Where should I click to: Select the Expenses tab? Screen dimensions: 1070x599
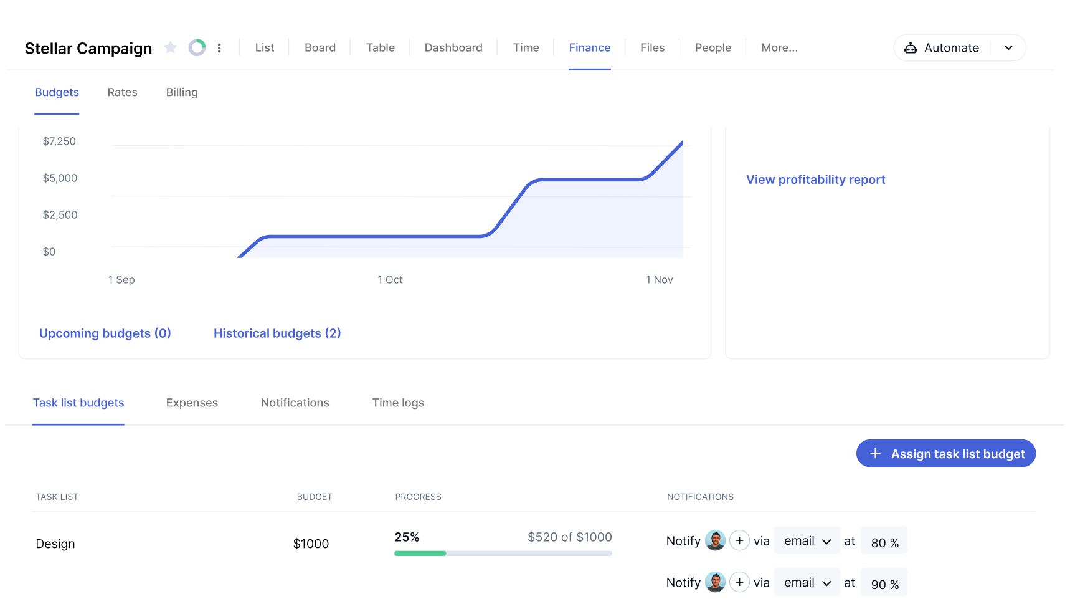point(192,403)
